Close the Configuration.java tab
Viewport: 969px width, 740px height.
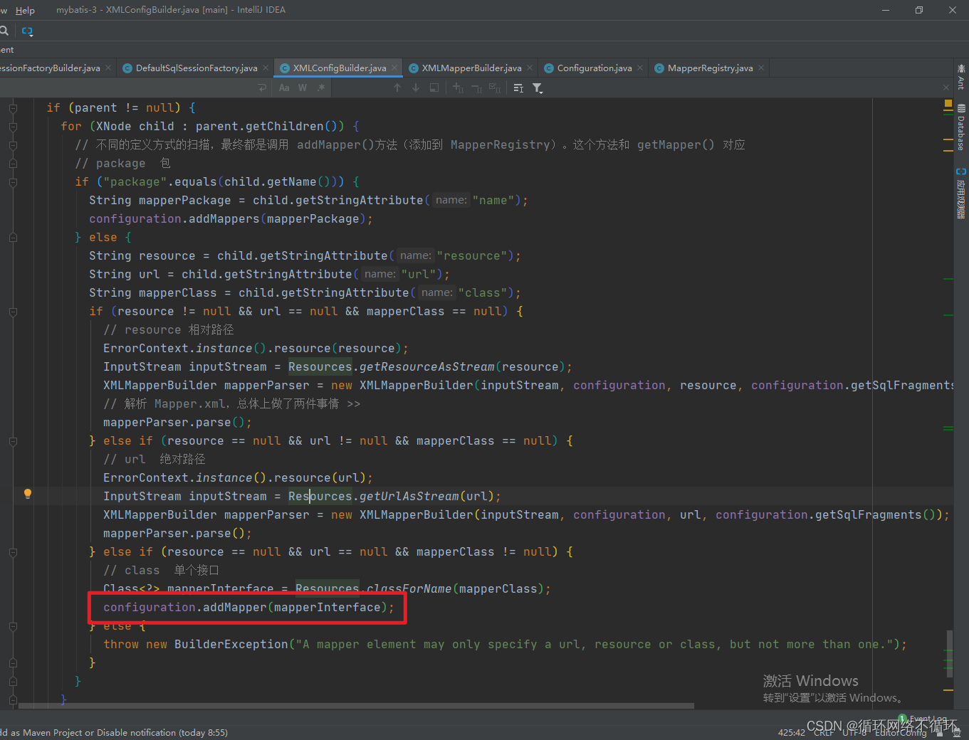pos(640,68)
